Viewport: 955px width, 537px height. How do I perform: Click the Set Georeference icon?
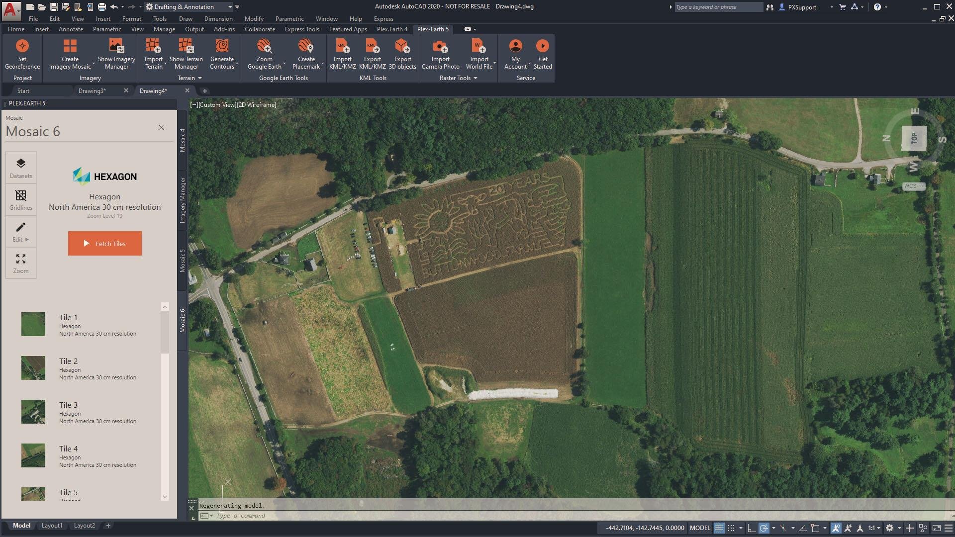pyautogui.click(x=22, y=46)
